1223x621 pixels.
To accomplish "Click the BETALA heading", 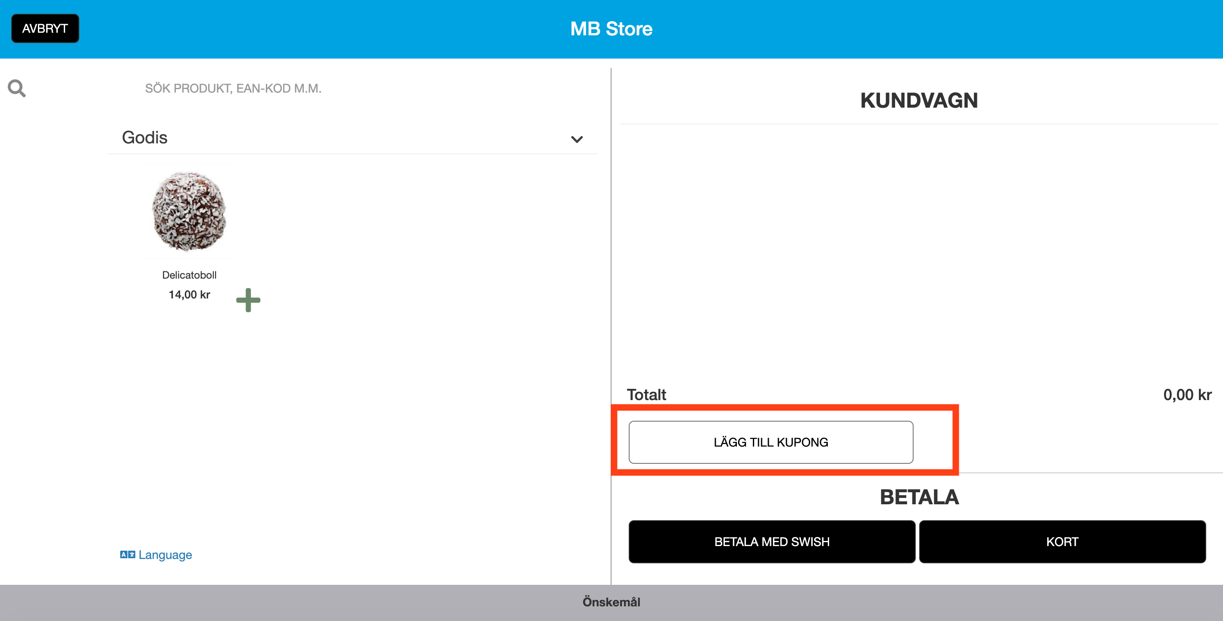I will pyautogui.click(x=919, y=497).
